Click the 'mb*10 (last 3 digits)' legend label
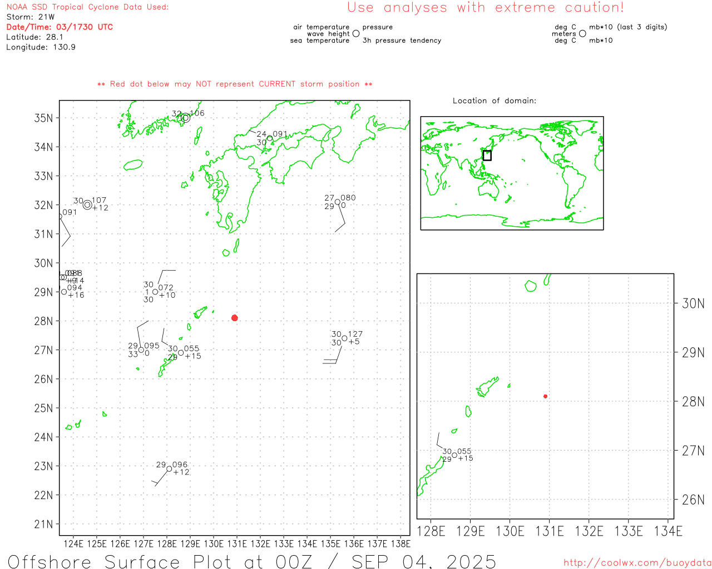This screenshot has height=569, width=712. click(628, 27)
